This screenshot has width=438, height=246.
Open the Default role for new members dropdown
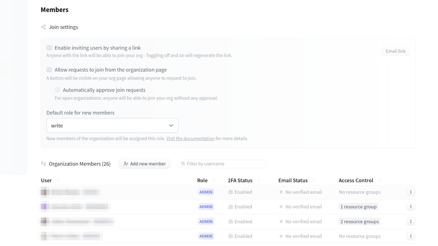[x=112, y=125]
